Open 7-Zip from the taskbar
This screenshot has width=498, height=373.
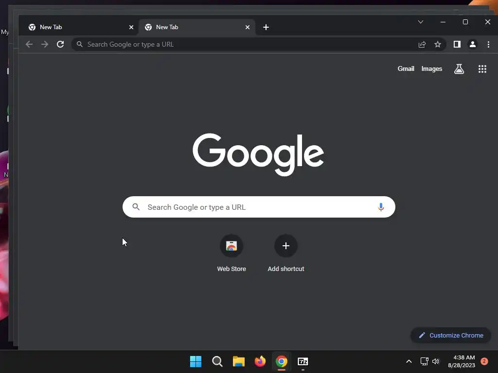pos(303,361)
